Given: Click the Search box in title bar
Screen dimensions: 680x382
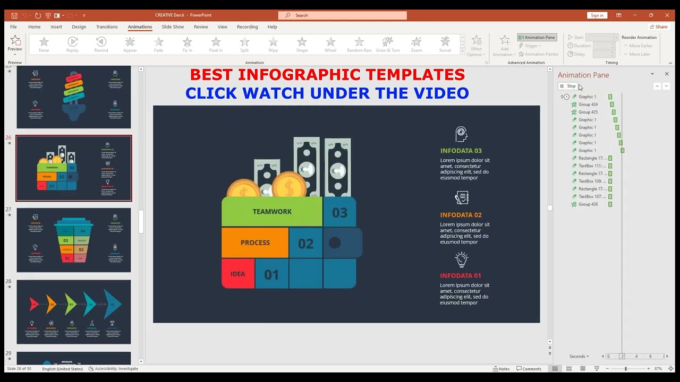Looking at the screenshot, I should (343, 15).
